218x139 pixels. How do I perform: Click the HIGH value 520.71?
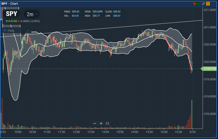(x=96, y=16)
